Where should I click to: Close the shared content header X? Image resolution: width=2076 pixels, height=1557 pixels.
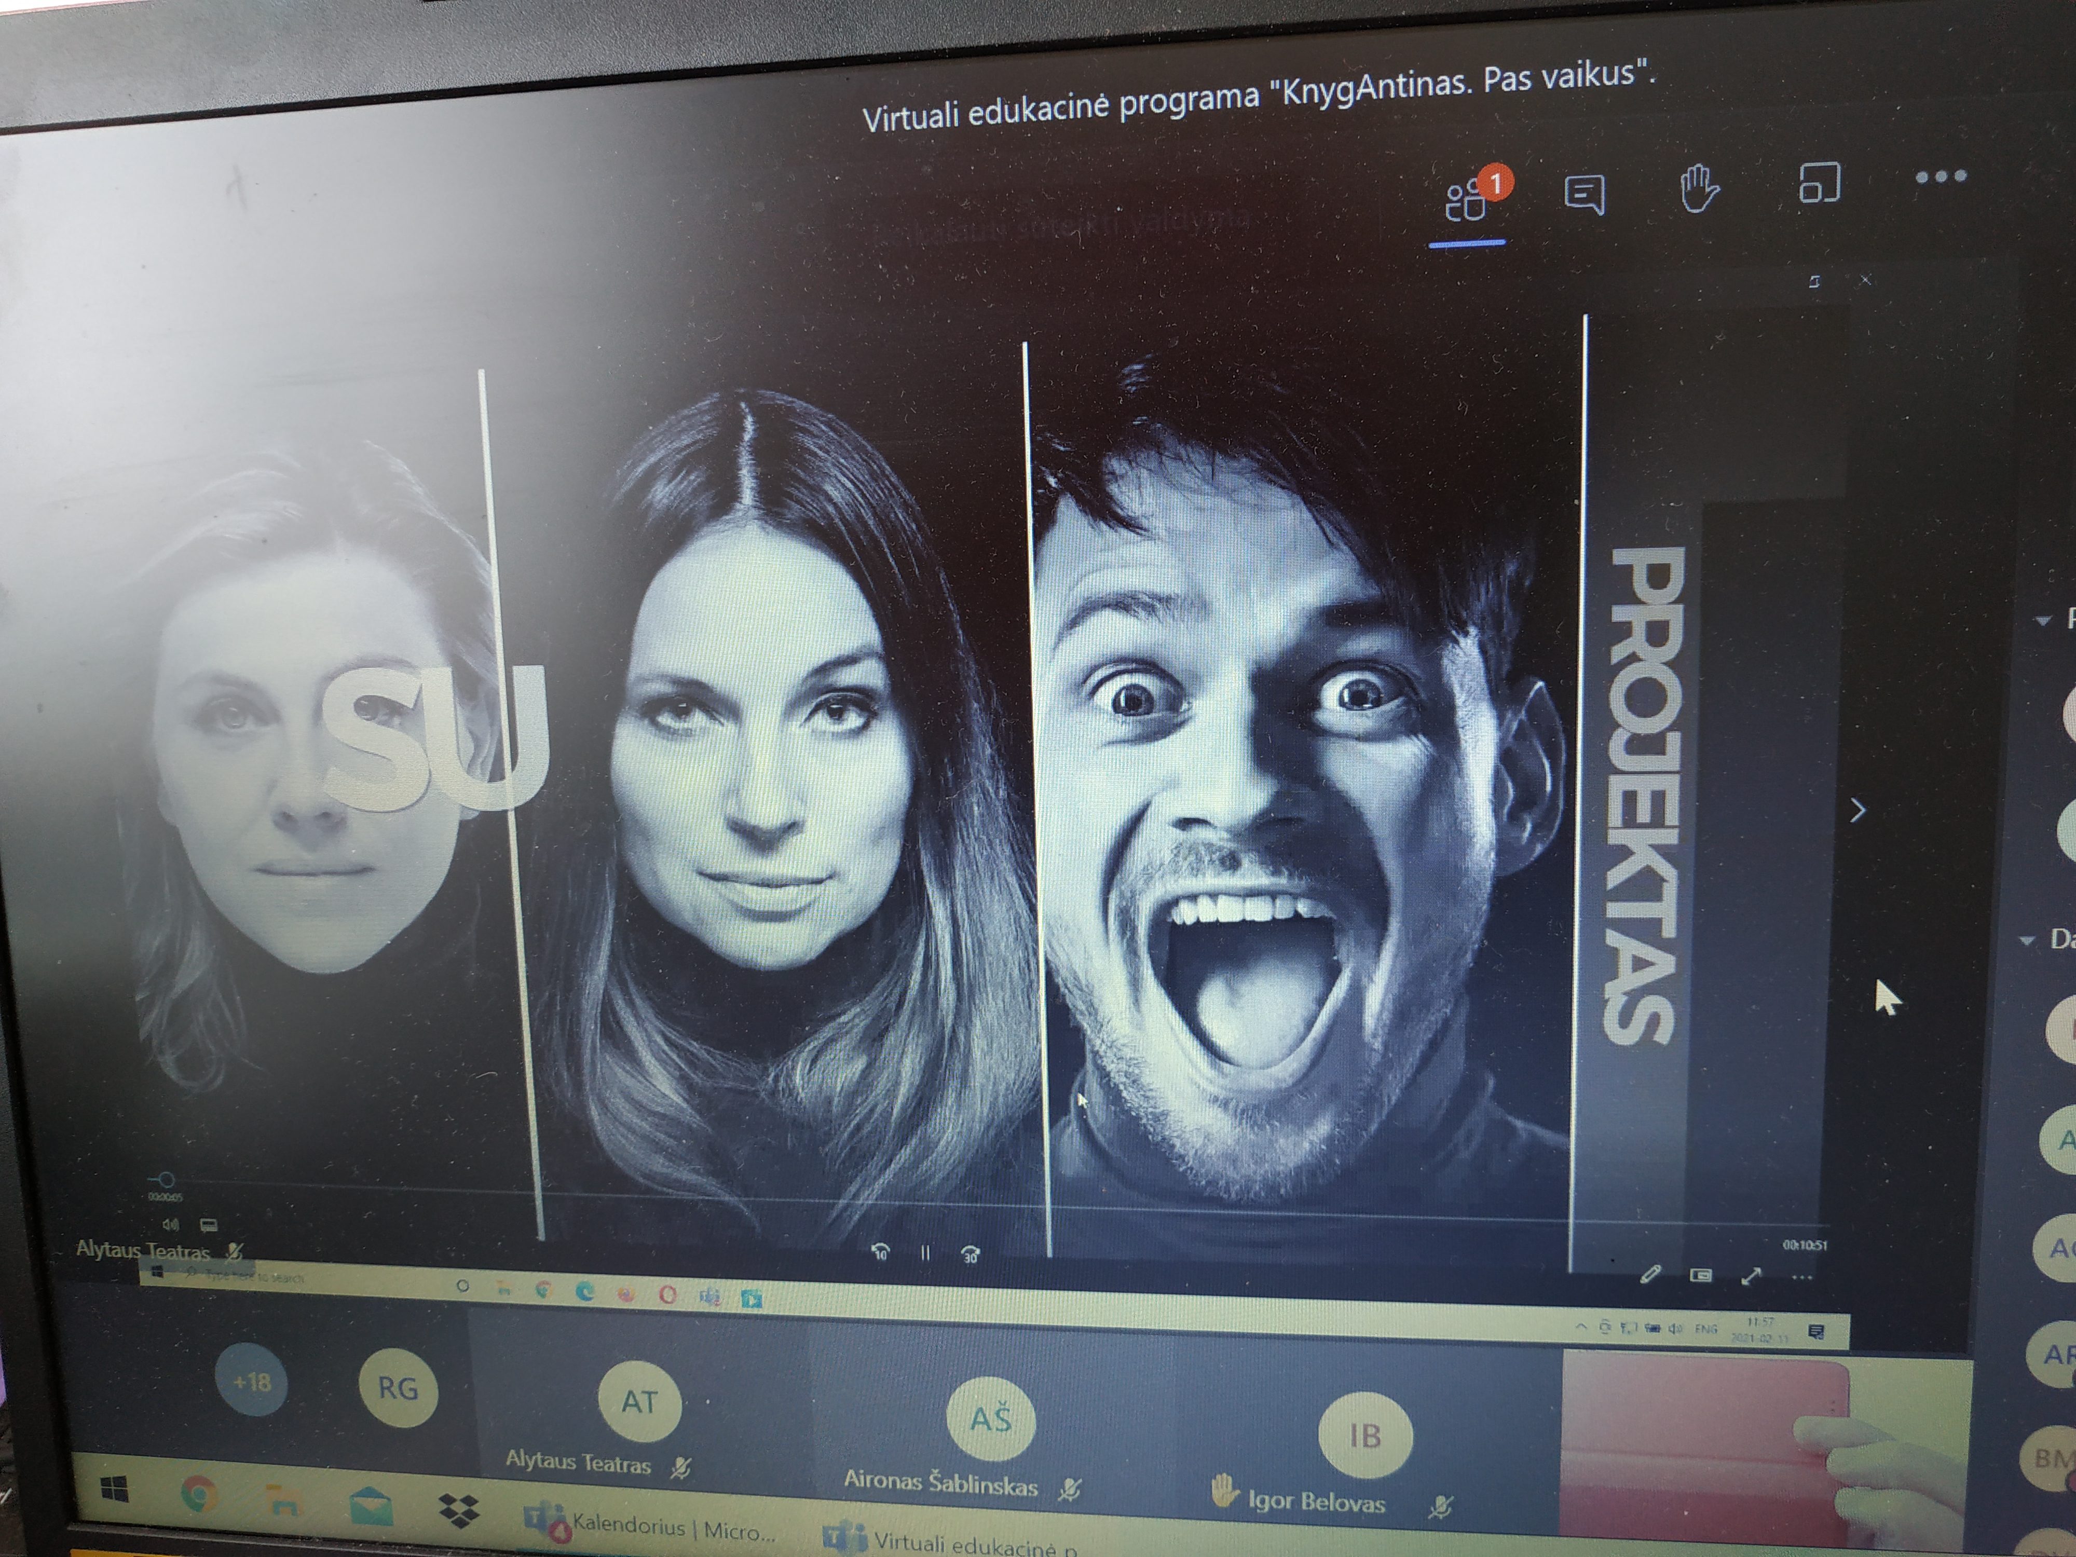[1866, 280]
